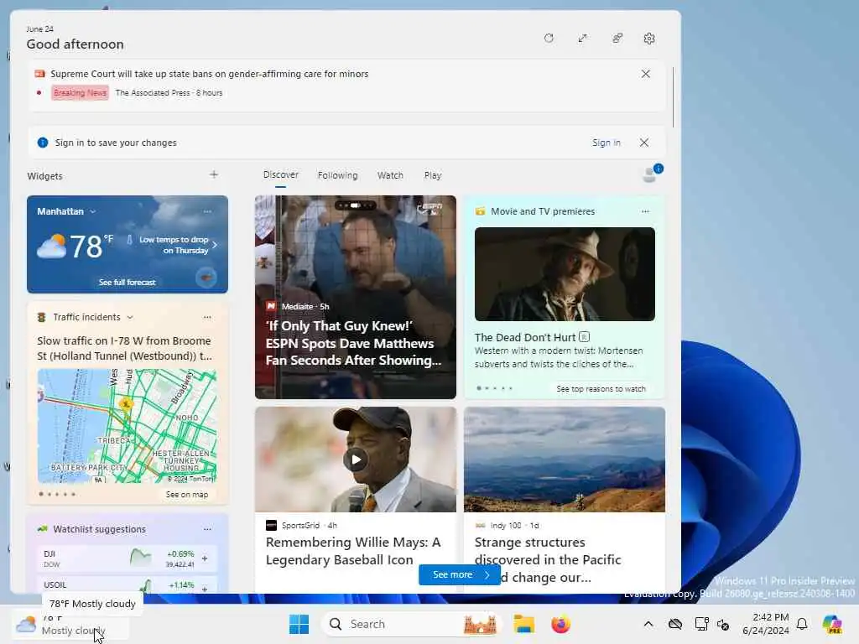The width and height of the screenshot is (859, 644).
Task: Open File Explorer from taskbar
Action: (x=523, y=624)
